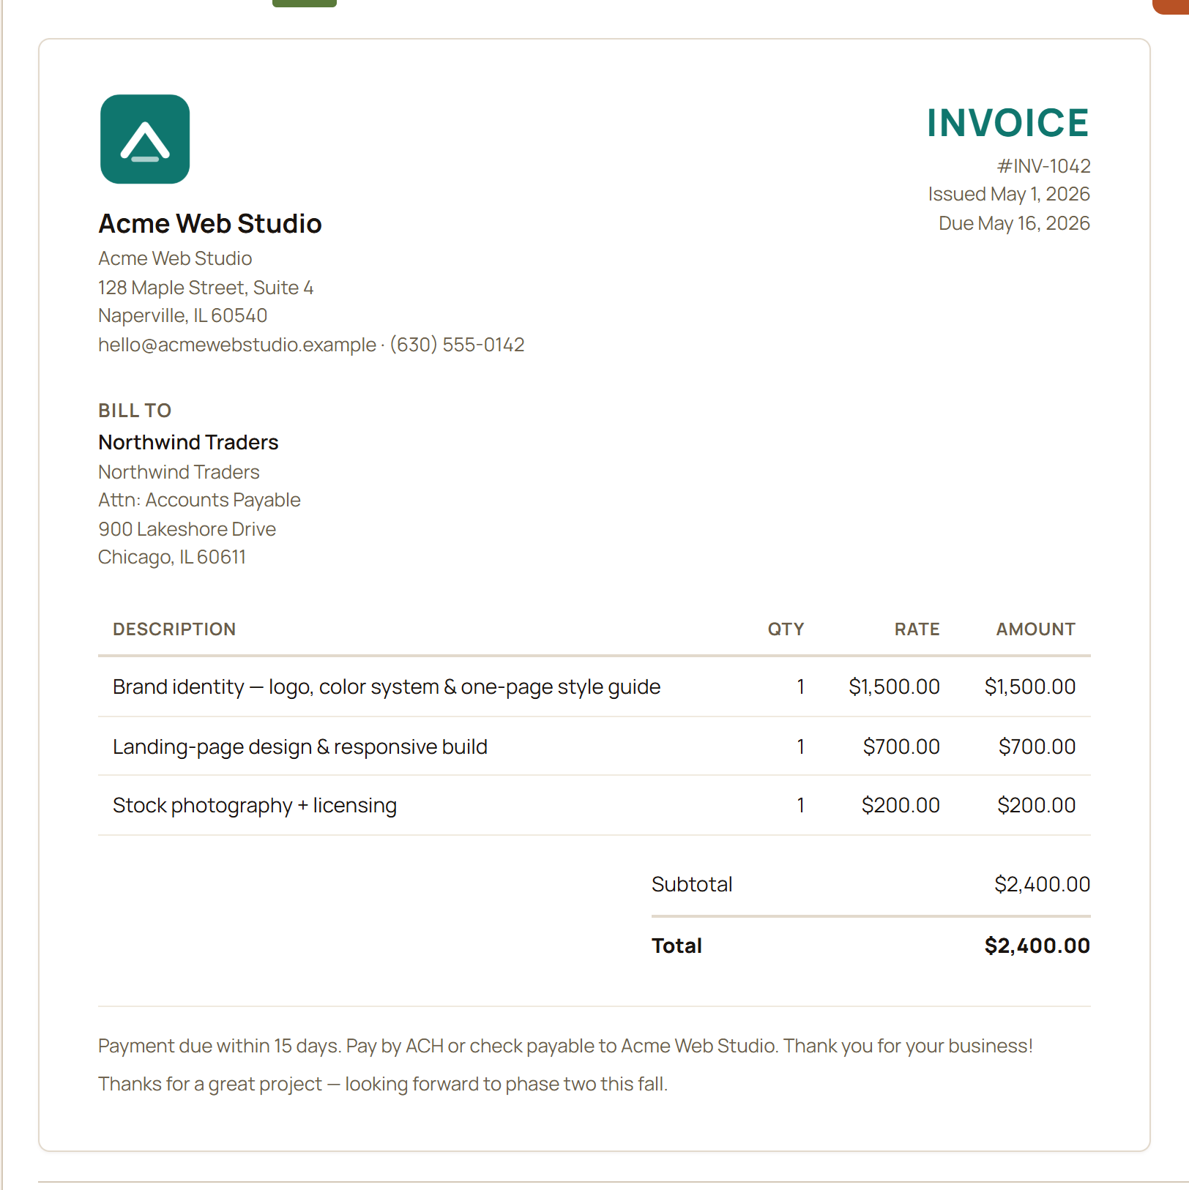Click '900 Lakeshore Drive'

pyautogui.click(x=187, y=529)
